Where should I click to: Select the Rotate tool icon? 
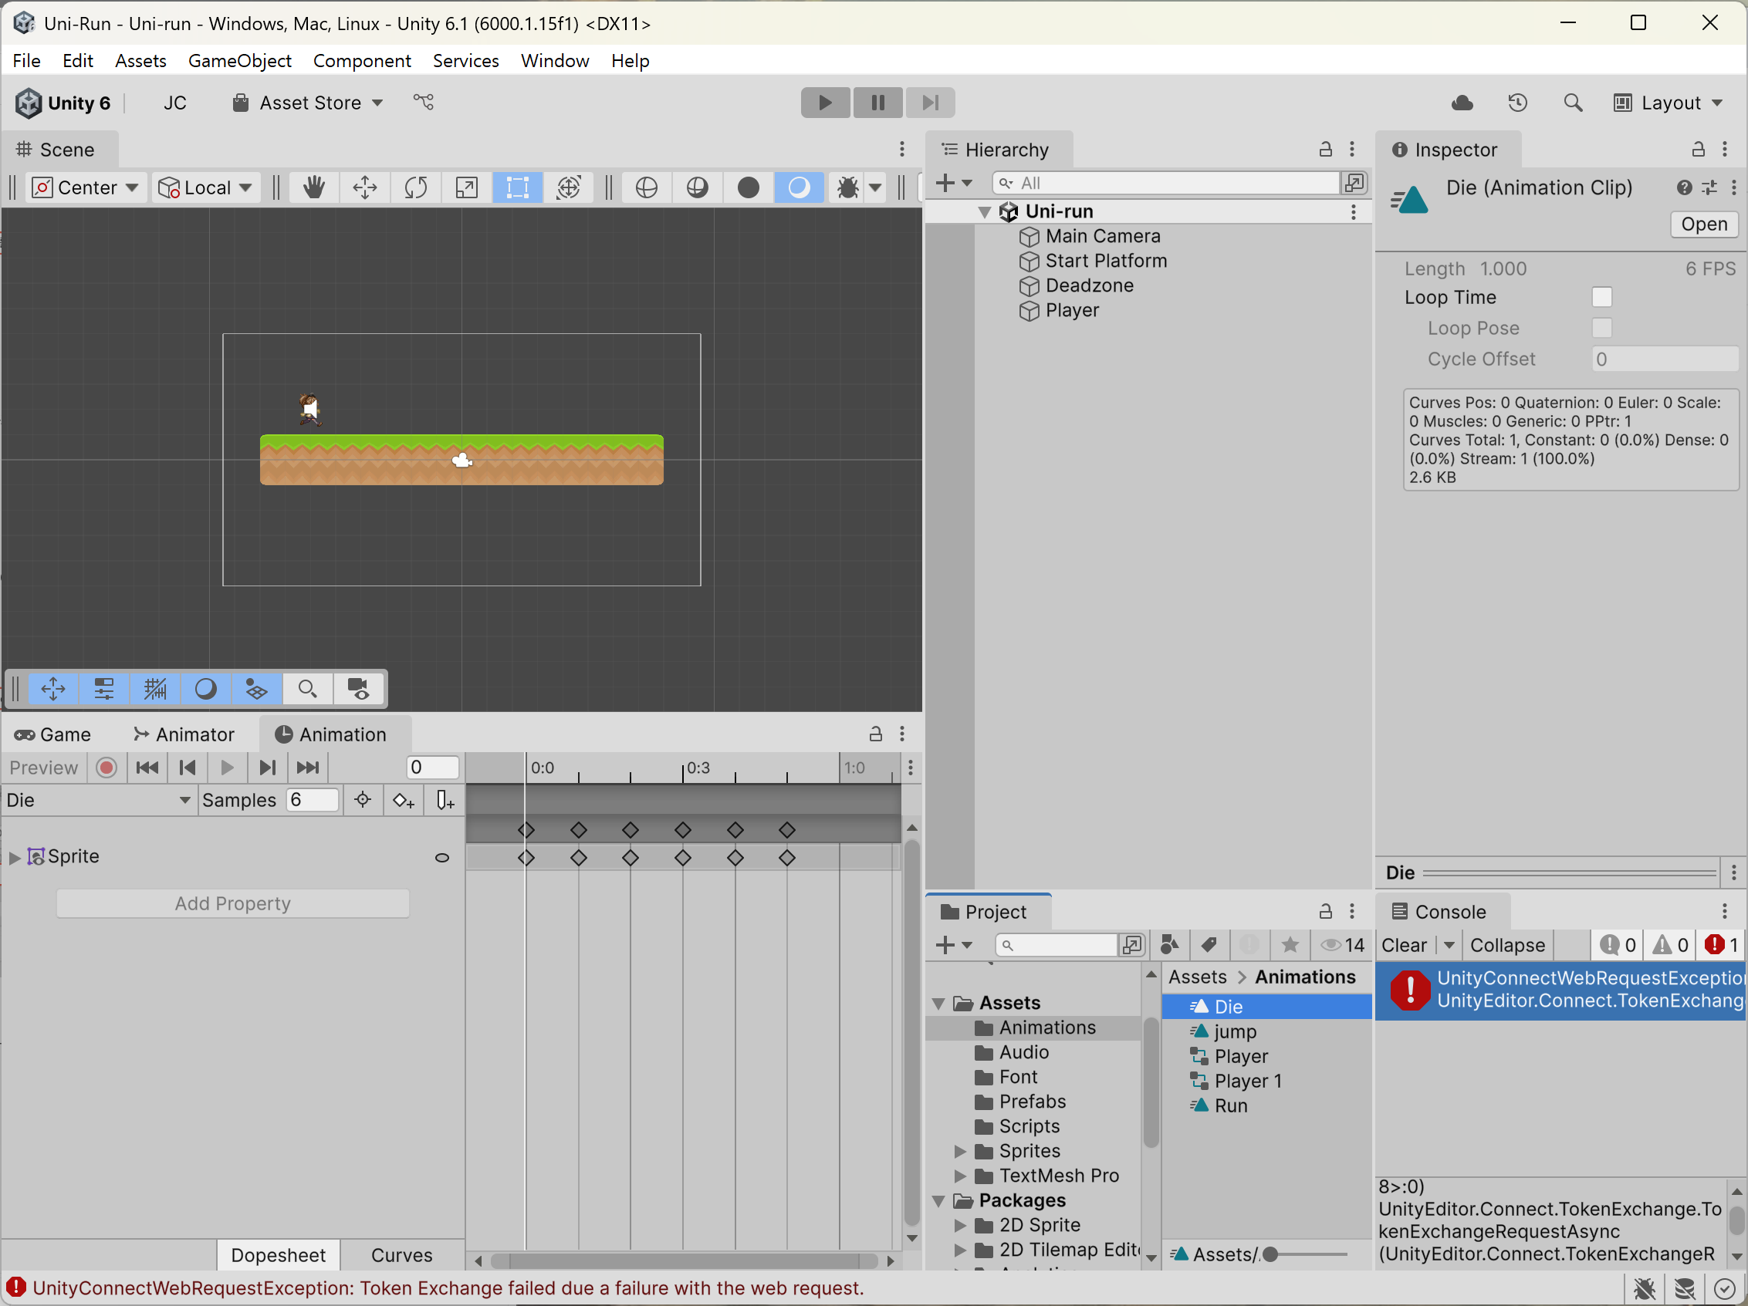(416, 187)
